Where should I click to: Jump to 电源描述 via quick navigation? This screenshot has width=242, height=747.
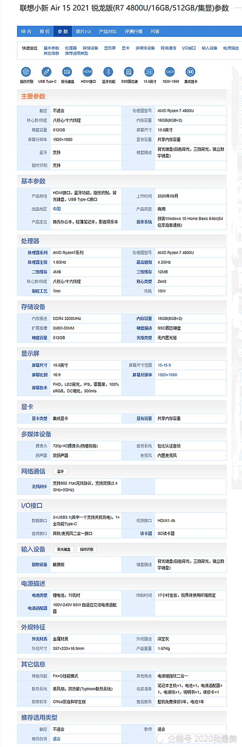(x=231, y=48)
